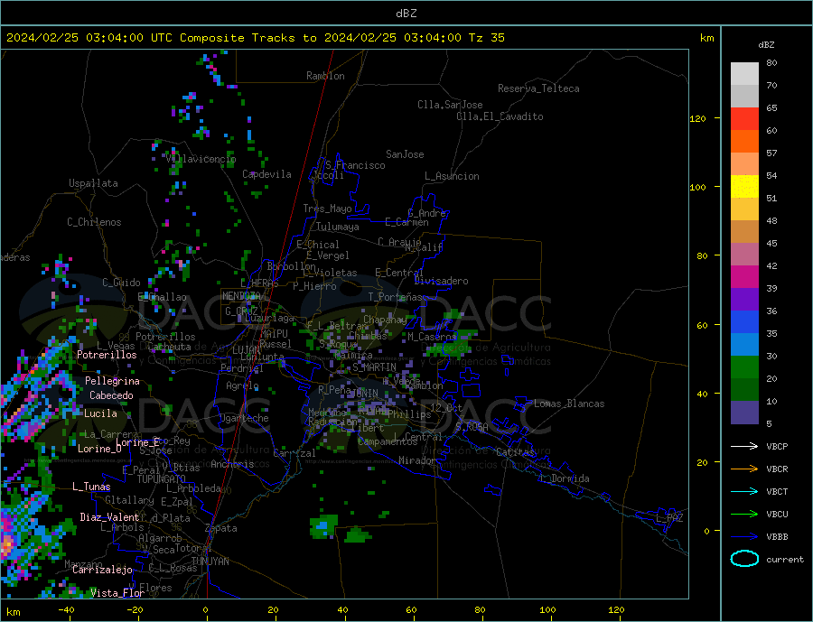This screenshot has width=813, height=622.
Task: Select the light gray 70-80 dBZ swatch
Action: (x=744, y=74)
